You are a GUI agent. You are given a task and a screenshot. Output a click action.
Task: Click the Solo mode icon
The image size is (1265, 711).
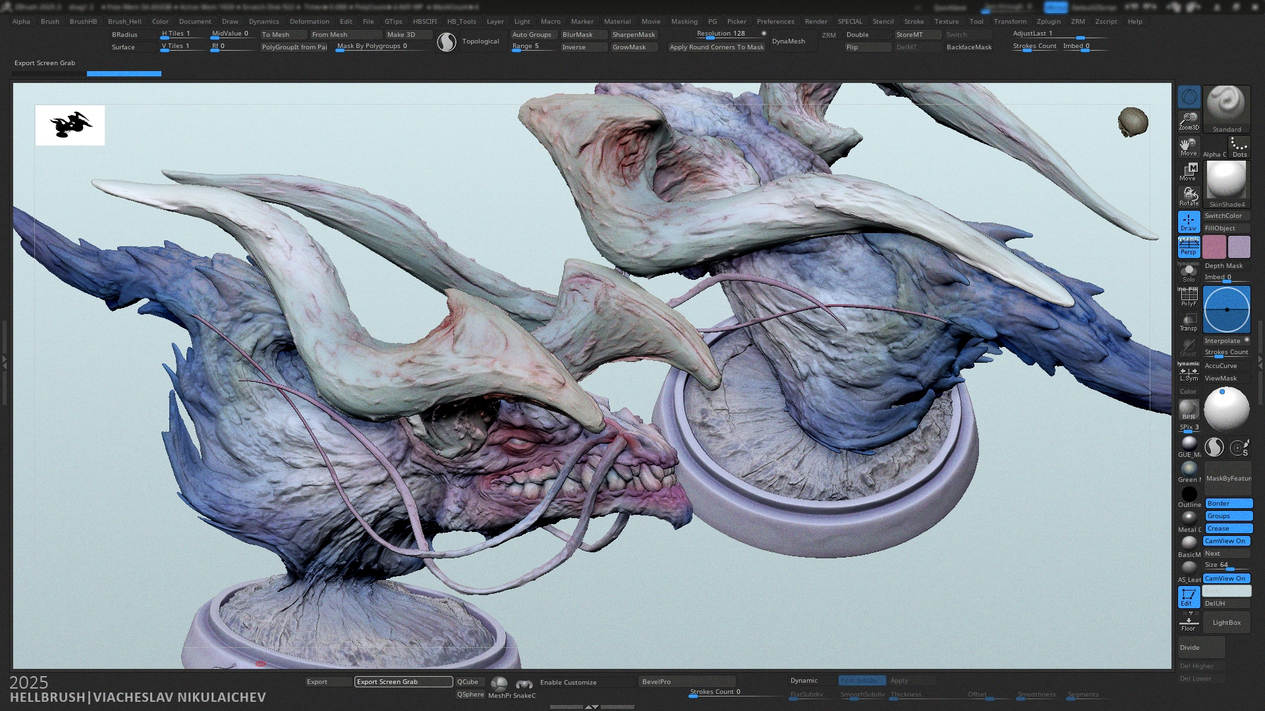tap(1189, 273)
